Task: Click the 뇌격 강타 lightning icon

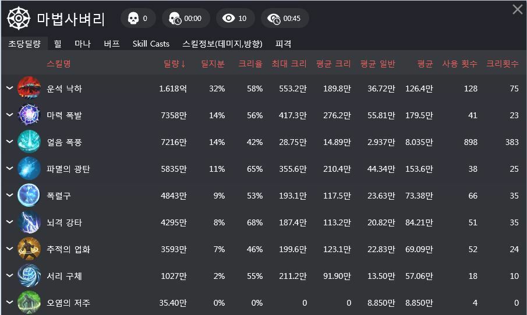Action: (x=29, y=222)
